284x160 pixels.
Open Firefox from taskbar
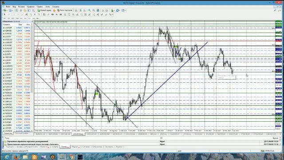coord(16,157)
